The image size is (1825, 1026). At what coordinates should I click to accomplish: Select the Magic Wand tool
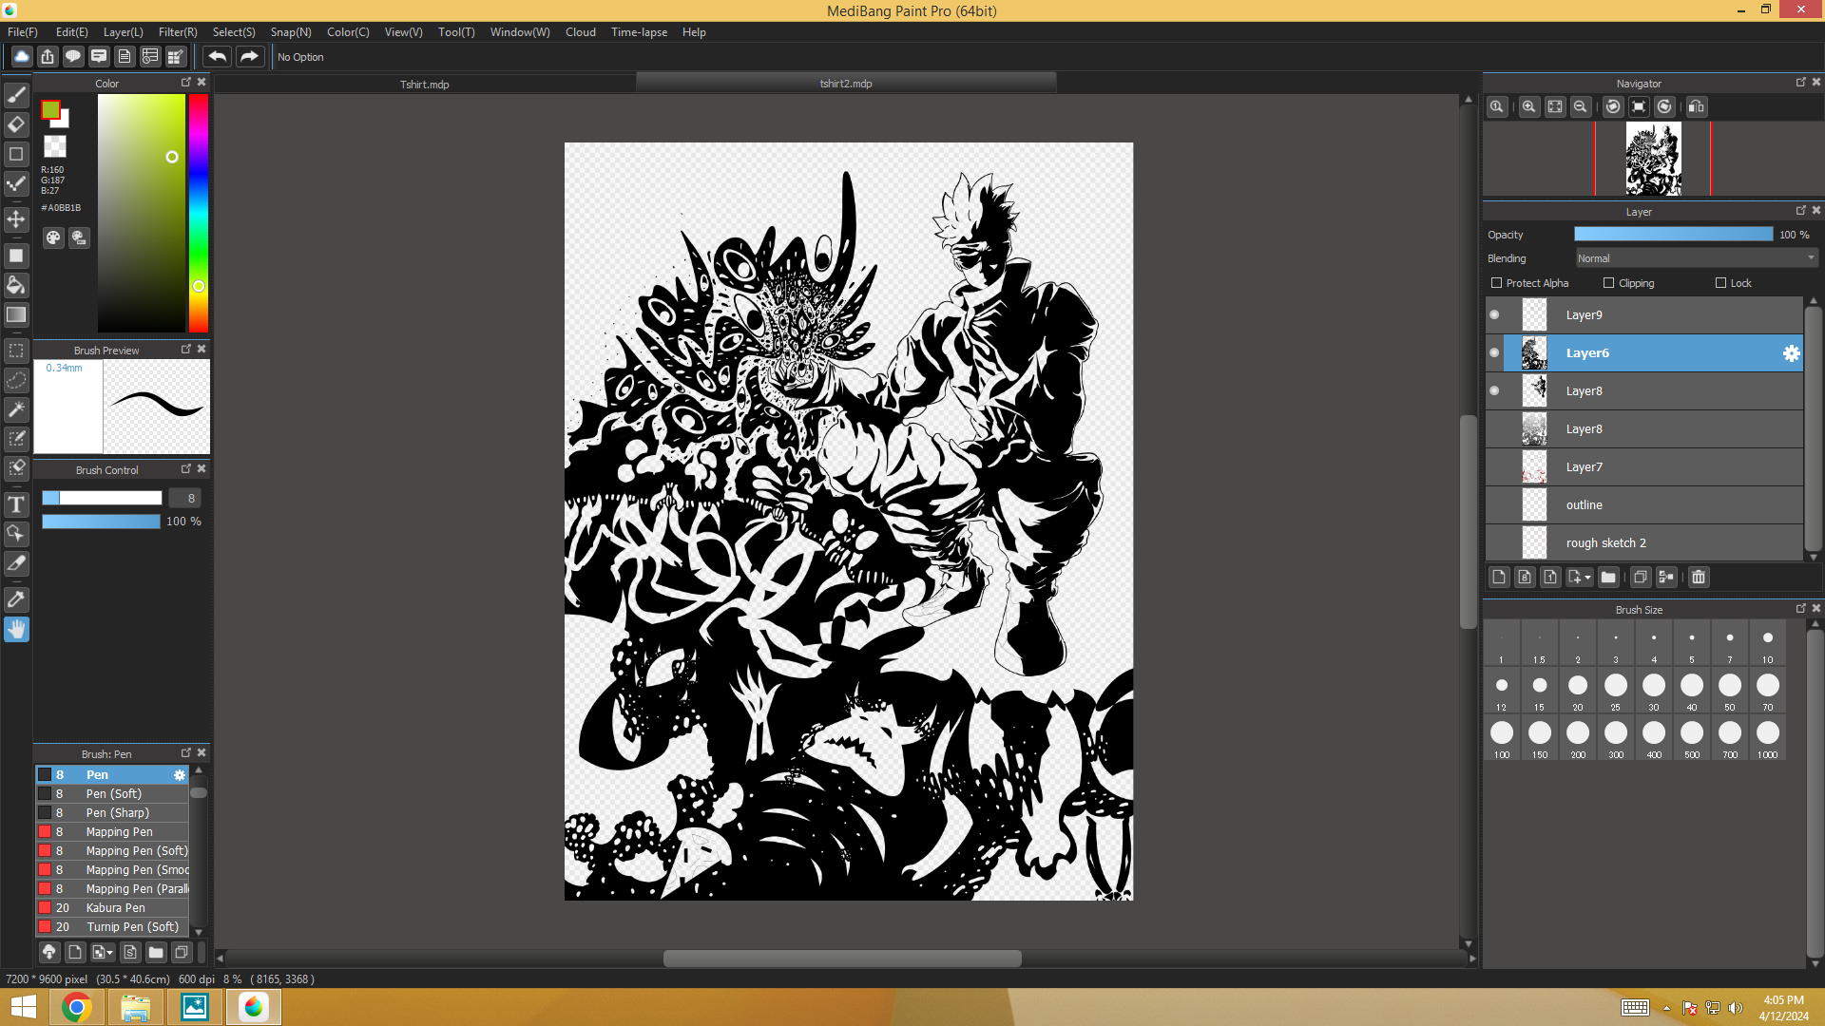click(x=16, y=409)
